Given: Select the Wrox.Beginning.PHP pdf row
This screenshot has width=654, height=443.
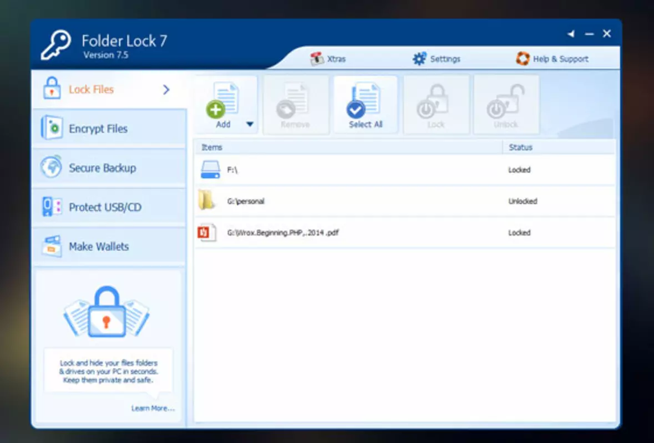Looking at the screenshot, I should (x=404, y=233).
